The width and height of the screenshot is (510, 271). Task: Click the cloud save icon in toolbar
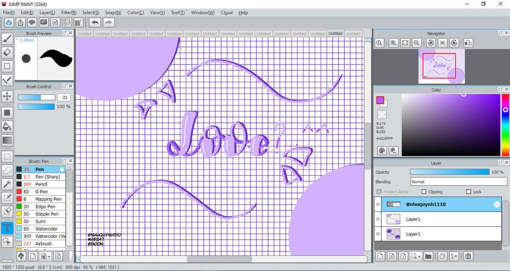(x=9, y=22)
